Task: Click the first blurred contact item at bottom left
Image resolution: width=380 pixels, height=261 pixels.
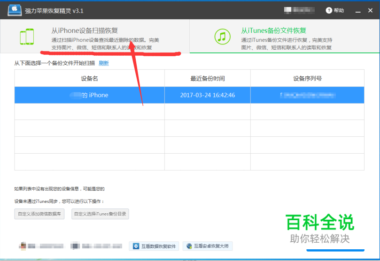Action: pyautogui.click(x=41, y=246)
